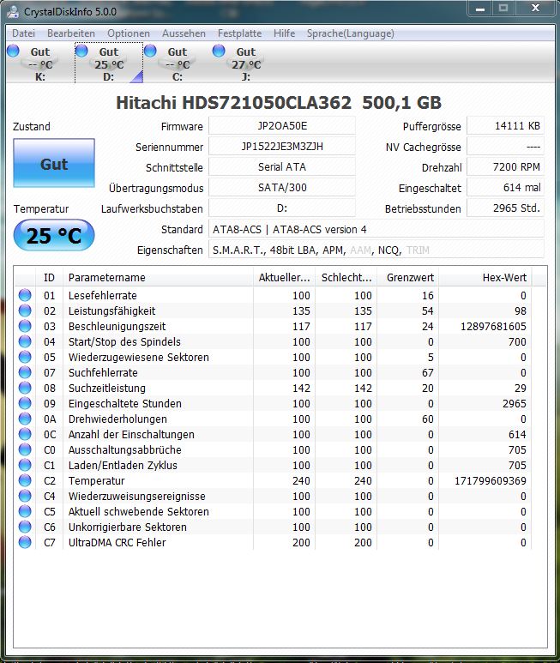Open the Hilfe menu
This screenshot has width=560, height=663.
tap(284, 33)
